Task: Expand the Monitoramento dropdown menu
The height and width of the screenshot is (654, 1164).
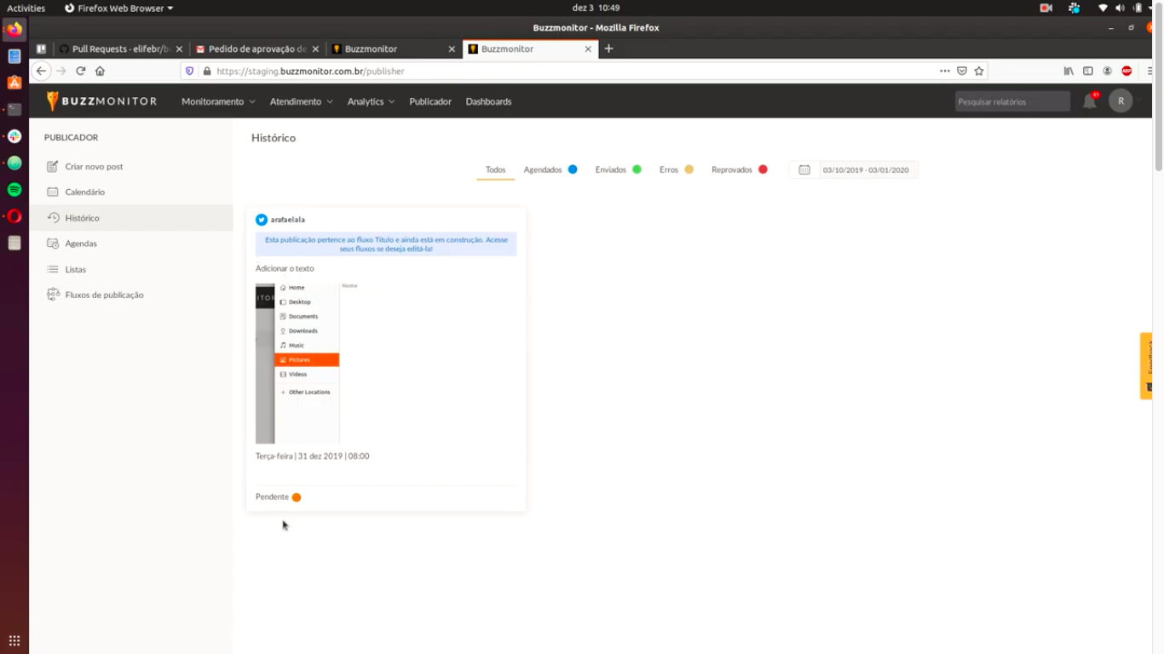Action: tap(218, 101)
